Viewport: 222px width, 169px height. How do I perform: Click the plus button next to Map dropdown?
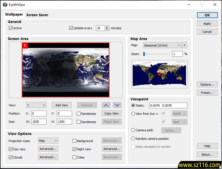point(184,45)
